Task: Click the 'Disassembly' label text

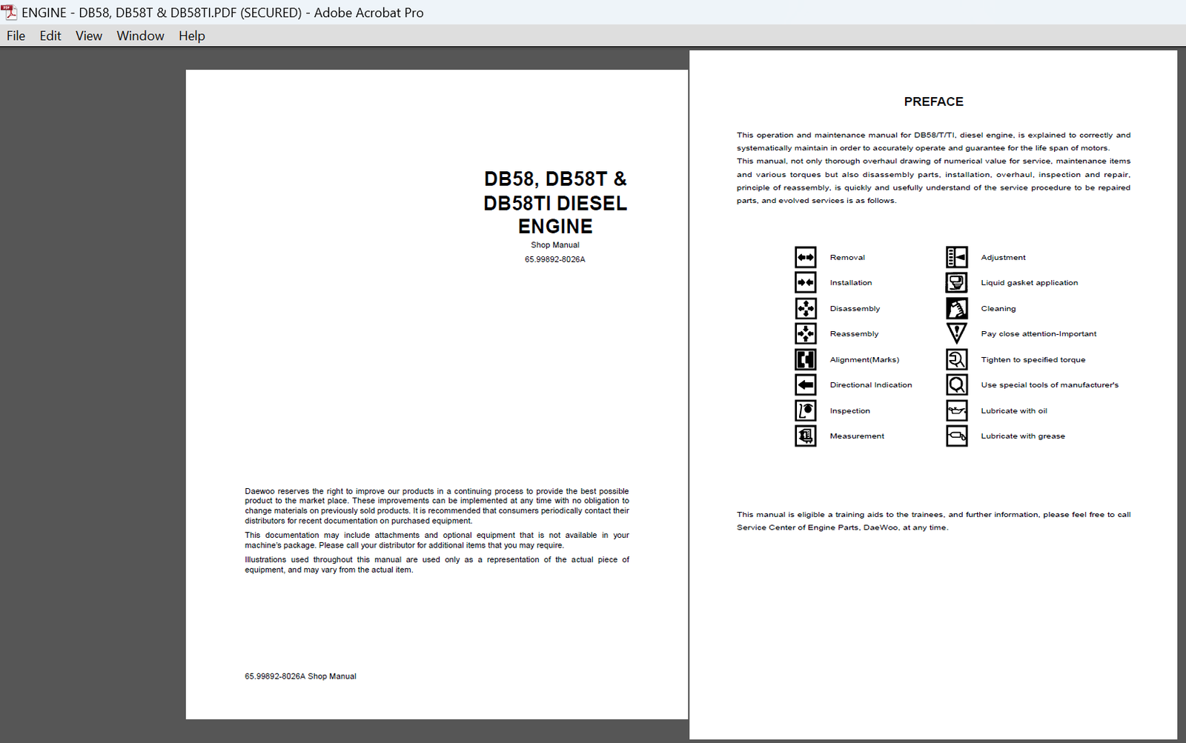Action: click(x=855, y=309)
